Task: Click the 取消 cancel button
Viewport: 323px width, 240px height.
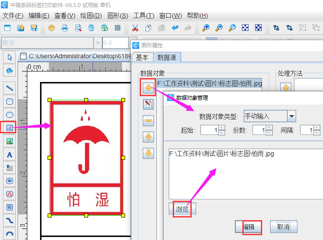Action: 283,227
